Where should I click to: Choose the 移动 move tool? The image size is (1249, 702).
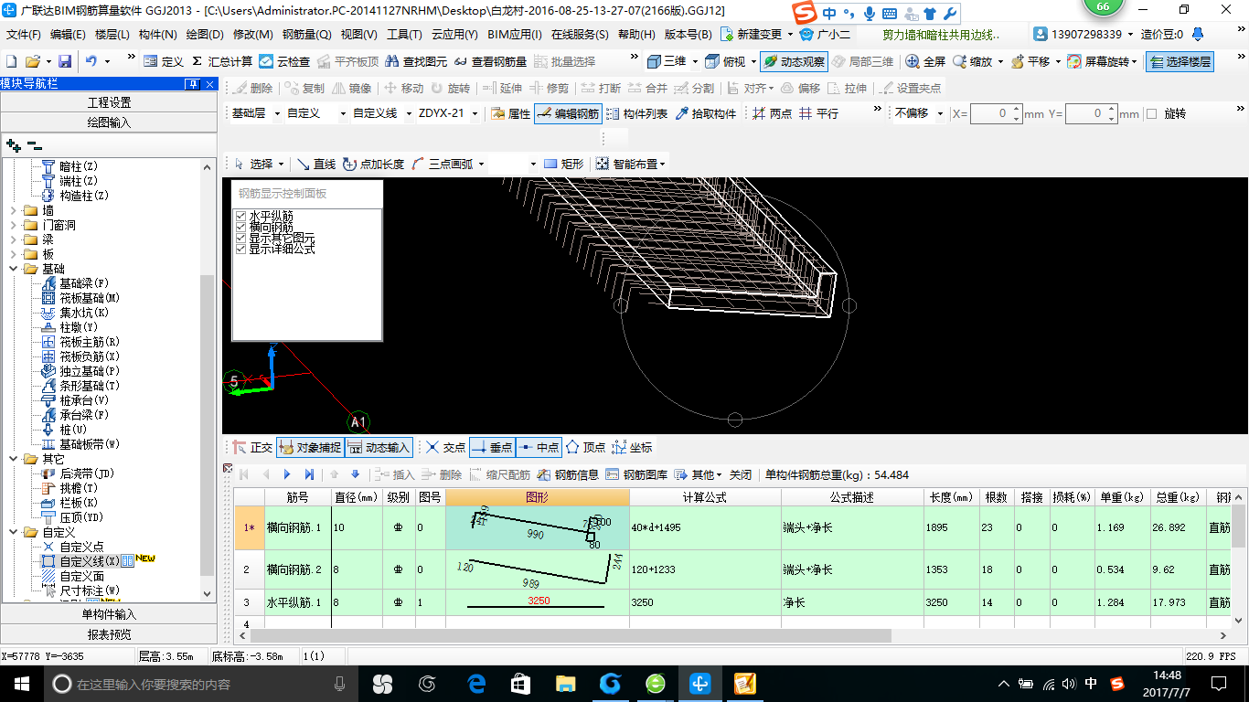point(403,88)
